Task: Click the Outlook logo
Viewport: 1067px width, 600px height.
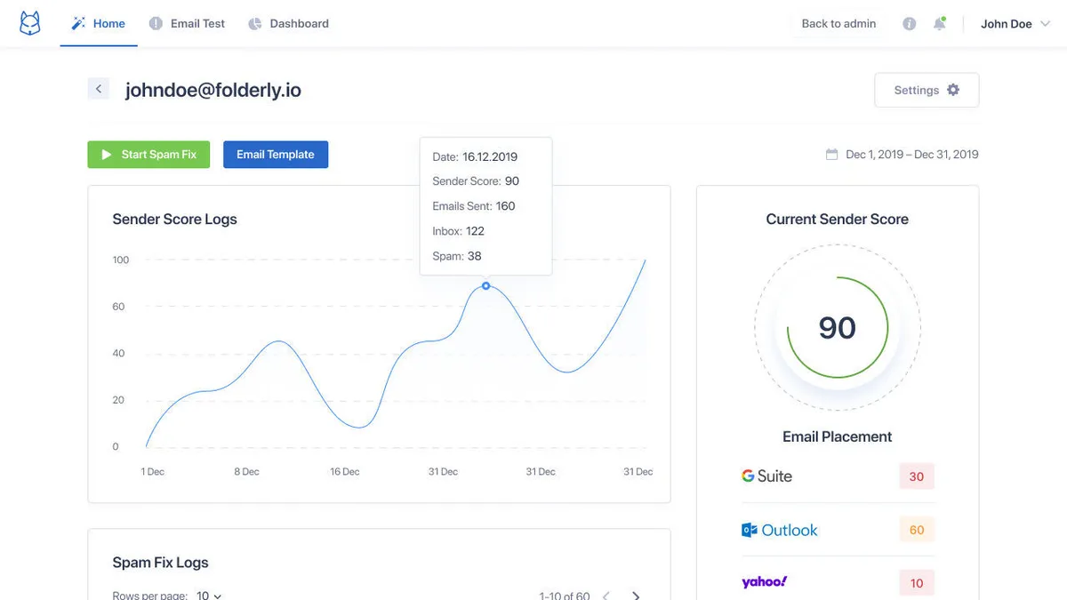Action: click(x=779, y=531)
